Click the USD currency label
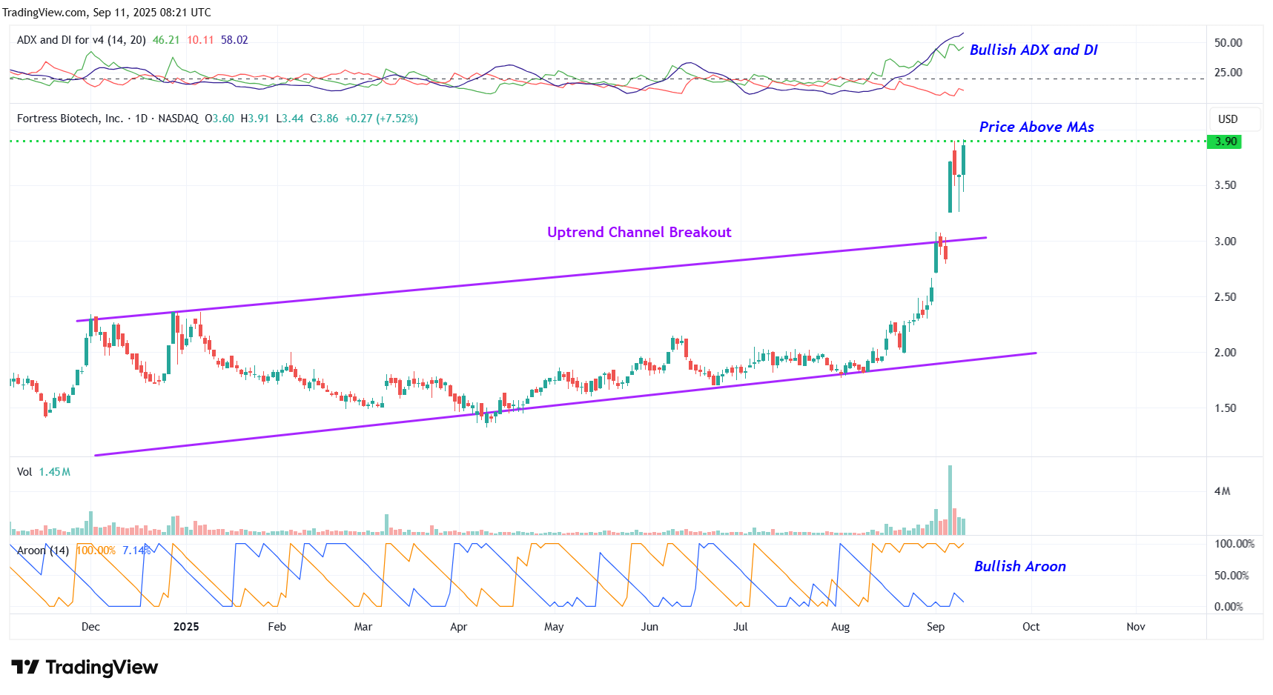1273x695 pixels. pos(1228,119)
